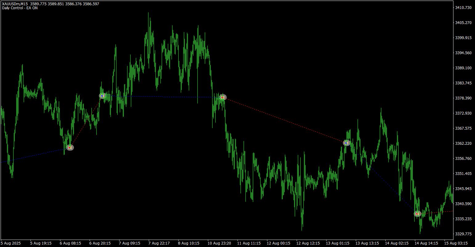Click price label 3378.390 on the price axis
The image size is (475, 247).
(463, 98)
